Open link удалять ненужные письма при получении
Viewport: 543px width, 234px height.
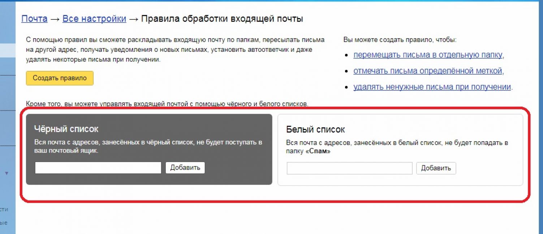(x=432, y=87)
